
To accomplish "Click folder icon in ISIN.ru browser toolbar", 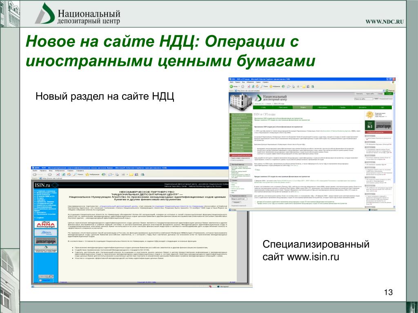I will coord(131,174).
